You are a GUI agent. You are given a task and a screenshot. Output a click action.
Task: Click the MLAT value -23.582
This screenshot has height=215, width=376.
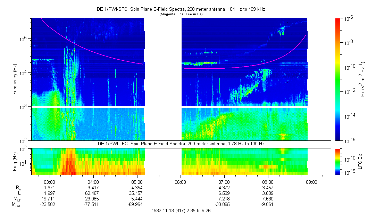pyautogui.click(x=48, y=205)
